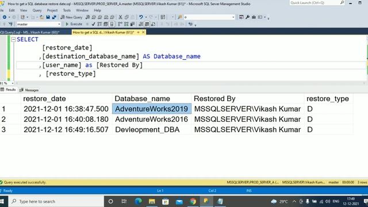Open the editor zoom percentage dropdown
The width and height of the screenshot is (368, 207).
point(13,83)
